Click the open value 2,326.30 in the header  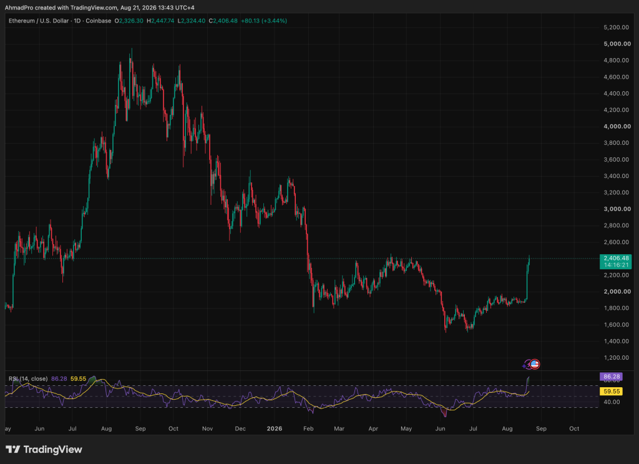131,21
